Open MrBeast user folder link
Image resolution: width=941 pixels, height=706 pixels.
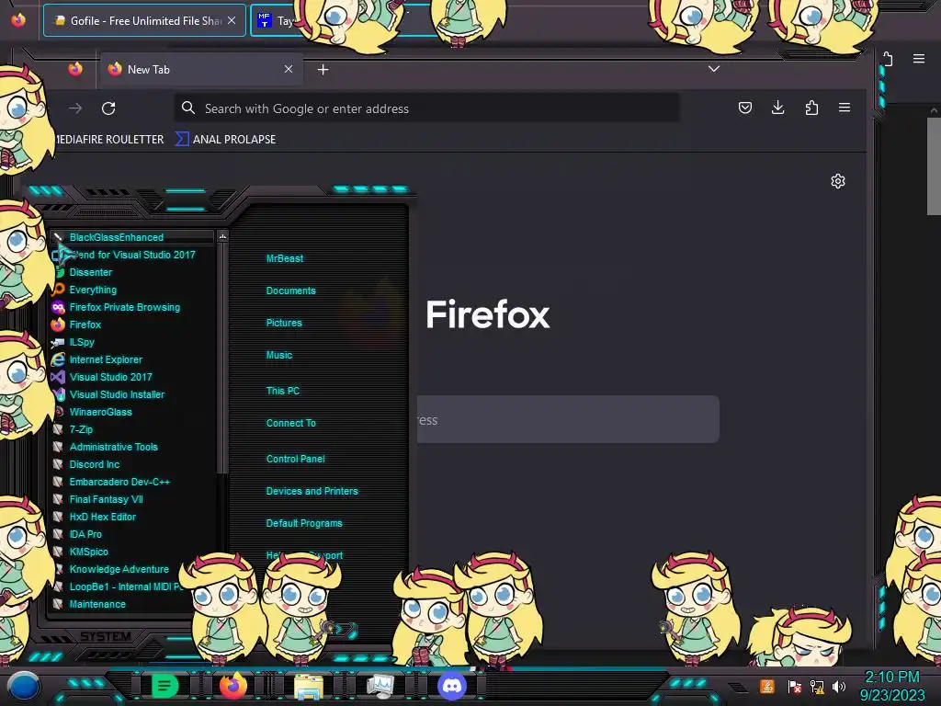click(x=285, y=258)
